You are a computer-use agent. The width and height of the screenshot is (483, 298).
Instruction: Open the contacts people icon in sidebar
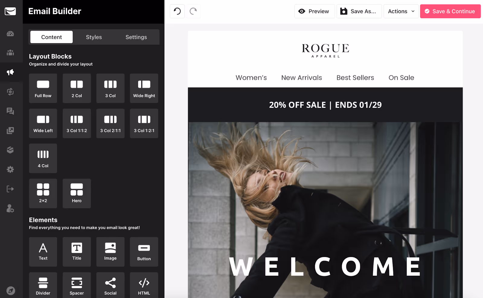tap(10, 53)
